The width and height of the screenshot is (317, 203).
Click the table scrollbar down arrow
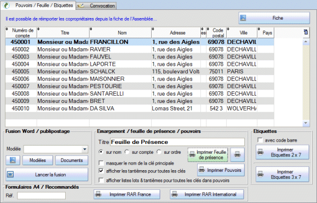306,123
